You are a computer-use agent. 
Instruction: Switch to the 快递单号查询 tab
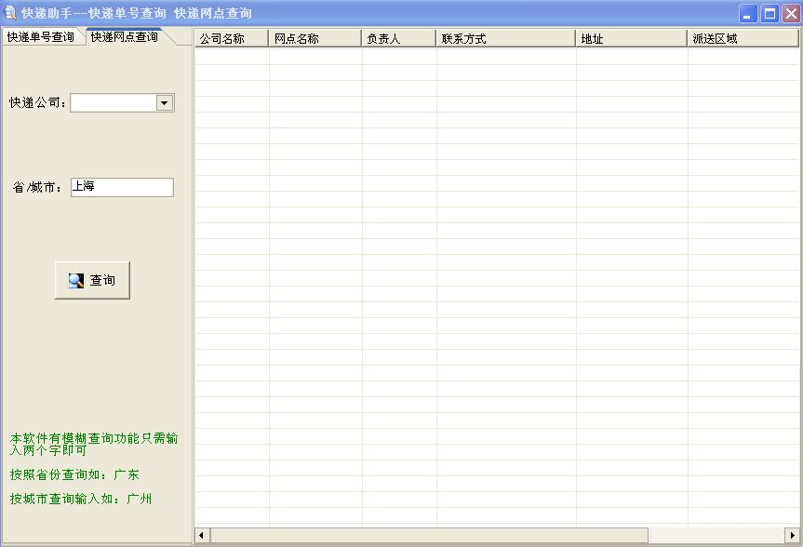coord(41,37)
